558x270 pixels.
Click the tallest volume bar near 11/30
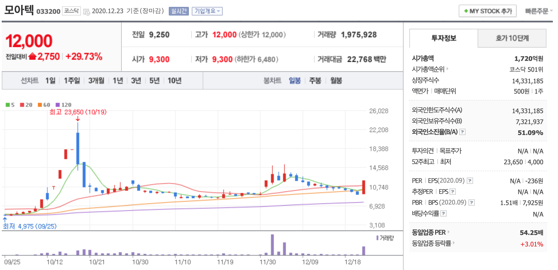click(272, 245)
